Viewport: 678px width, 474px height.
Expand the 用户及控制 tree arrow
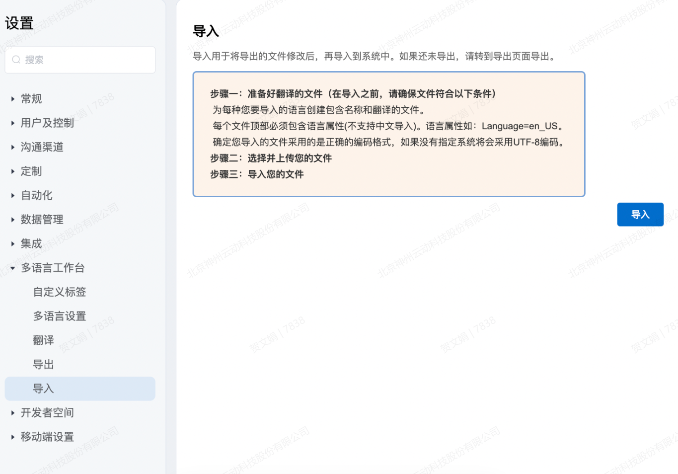12,123
